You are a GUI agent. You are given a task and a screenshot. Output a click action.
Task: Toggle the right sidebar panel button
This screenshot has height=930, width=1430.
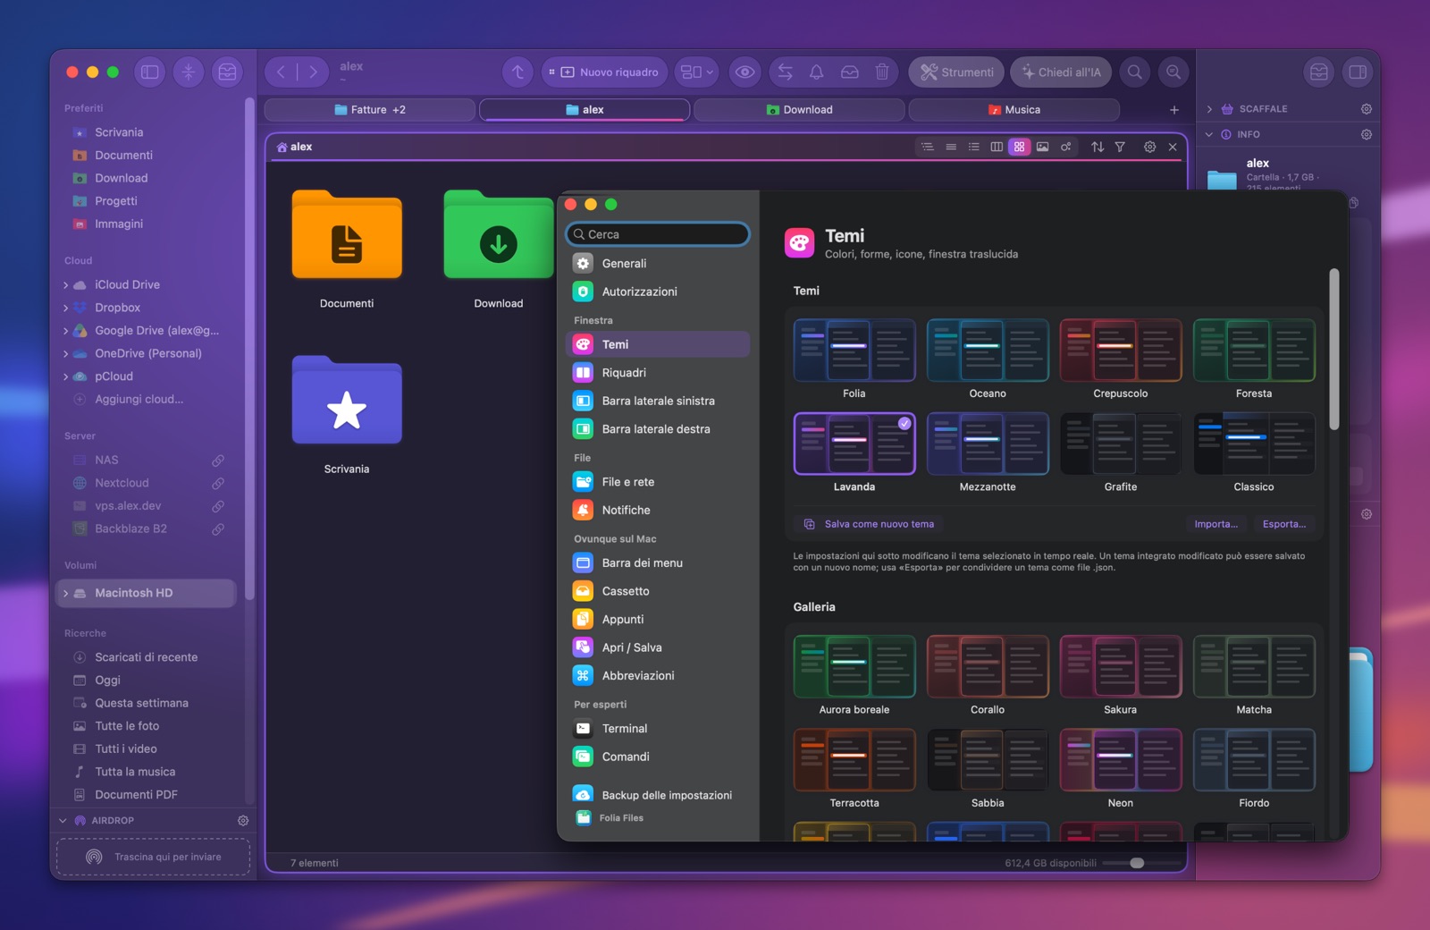tap(1358, 72)
